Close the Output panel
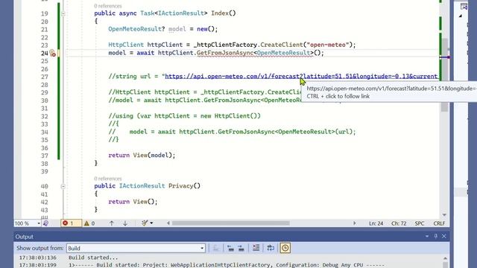 click(444, 237)
